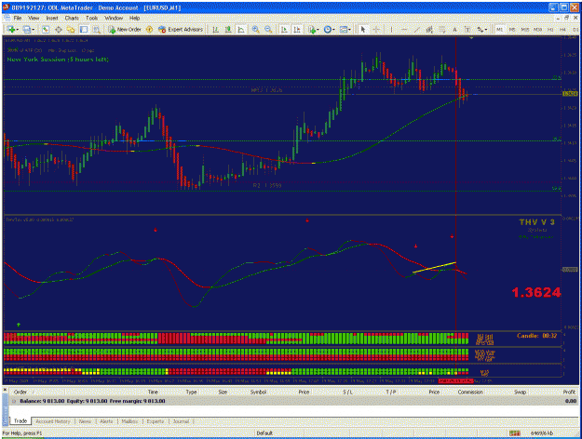Zoom in on the chart
Screen dimensions: 582x439
[255, 29]
